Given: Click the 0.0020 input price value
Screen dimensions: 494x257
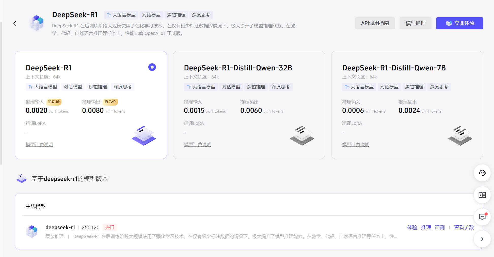Looking at the screenshot, I should (x=37, y=111).
